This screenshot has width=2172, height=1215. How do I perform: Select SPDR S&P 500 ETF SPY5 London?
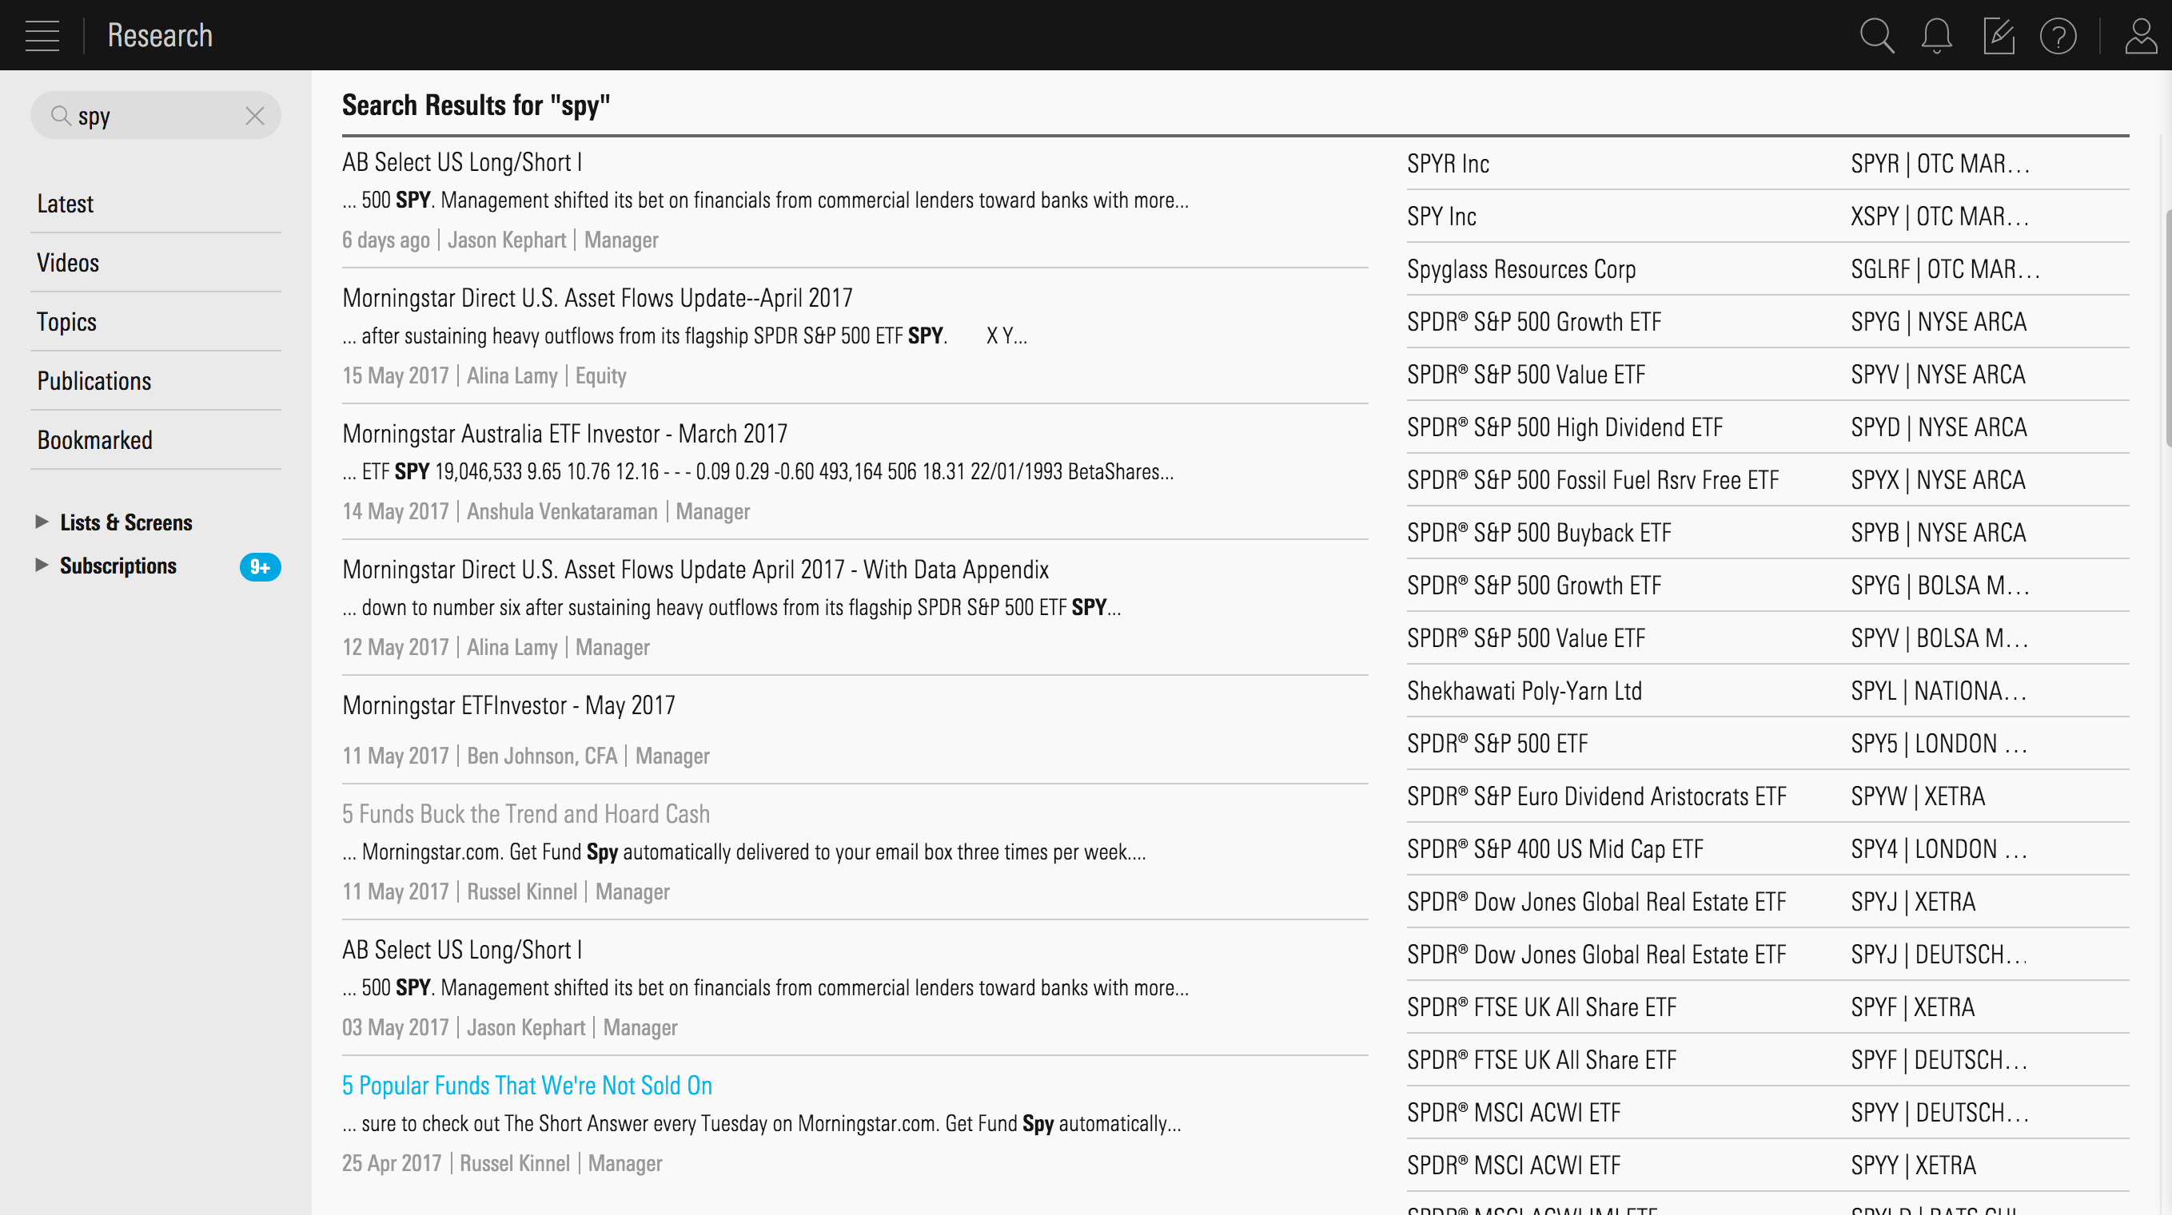coord(1767,744)
